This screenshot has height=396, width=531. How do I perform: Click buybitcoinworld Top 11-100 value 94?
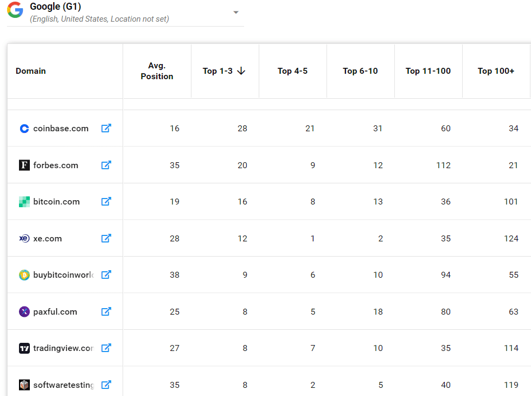[446, 274]
